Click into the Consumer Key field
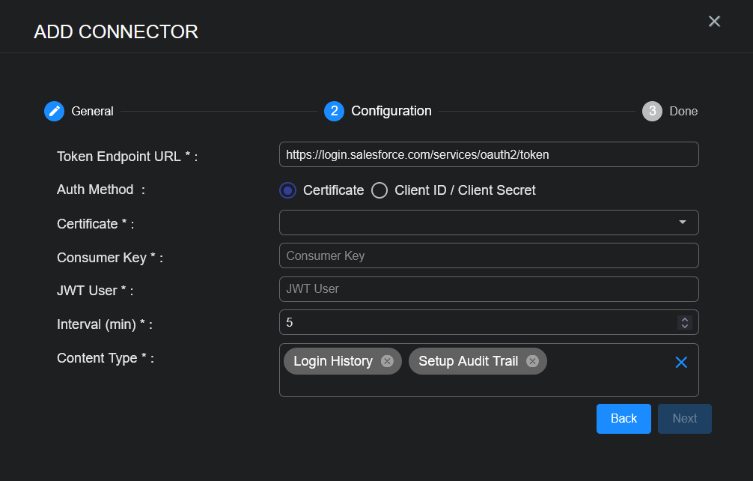Viewport: 753px width, 481px height. tap(488, 255)
